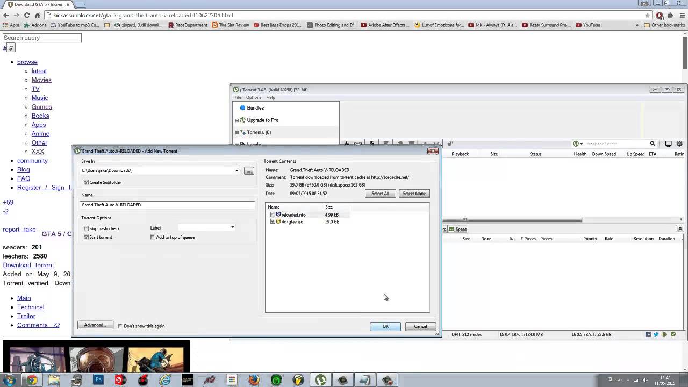Sort uTorrent list by Health column
Image resolution: width=688 pixels, height=387 pixels.
(580, 154)
